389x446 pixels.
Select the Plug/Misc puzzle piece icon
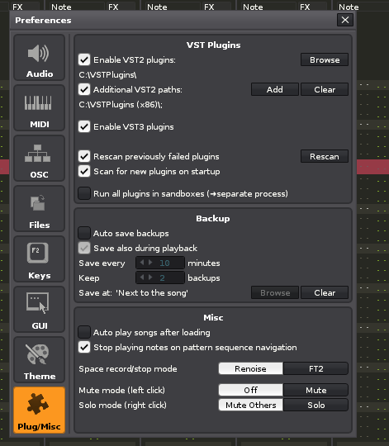click(38, 404)
